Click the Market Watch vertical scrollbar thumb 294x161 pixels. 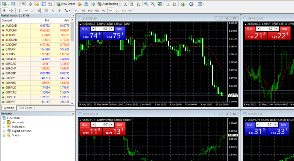73,31
